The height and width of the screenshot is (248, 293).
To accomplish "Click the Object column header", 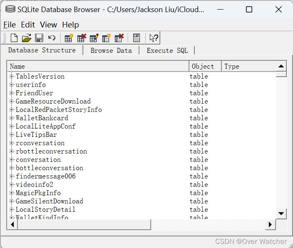I will coord(205,66).
